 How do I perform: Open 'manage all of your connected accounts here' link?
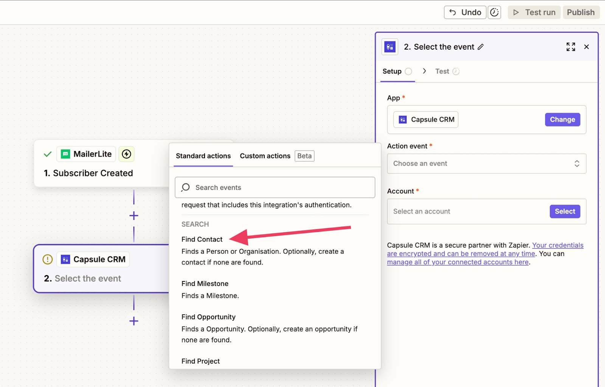click(458, 262)
